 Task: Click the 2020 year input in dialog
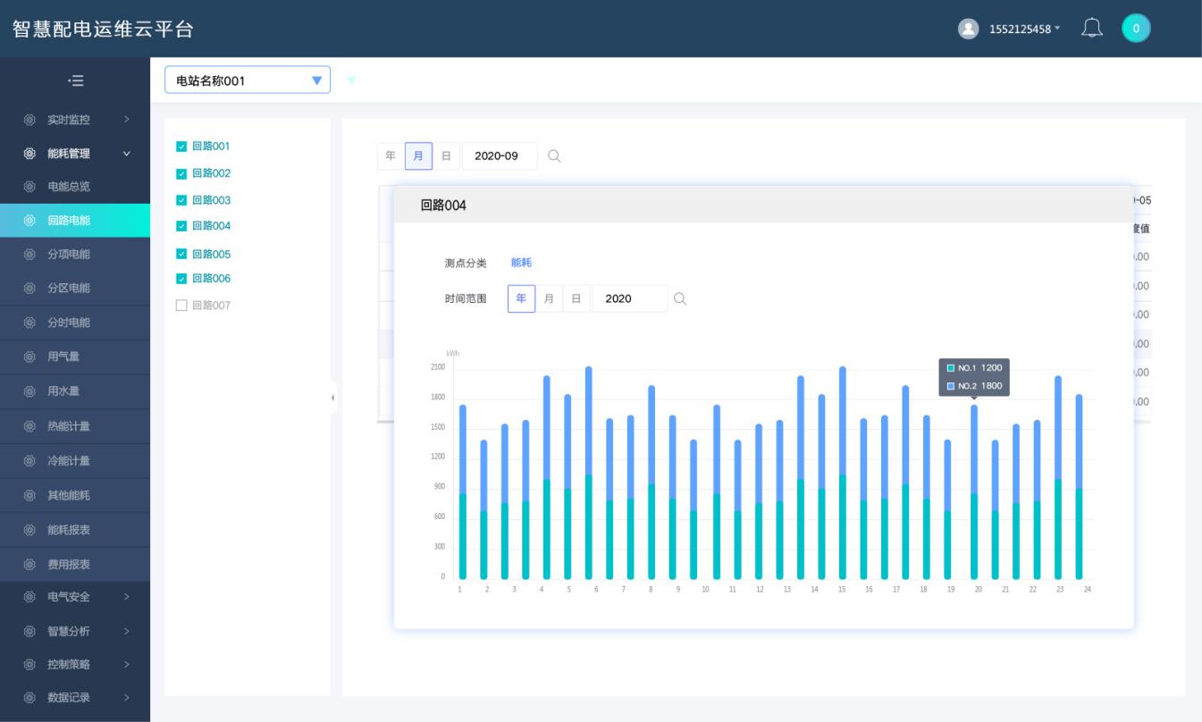tap(629, 298)
